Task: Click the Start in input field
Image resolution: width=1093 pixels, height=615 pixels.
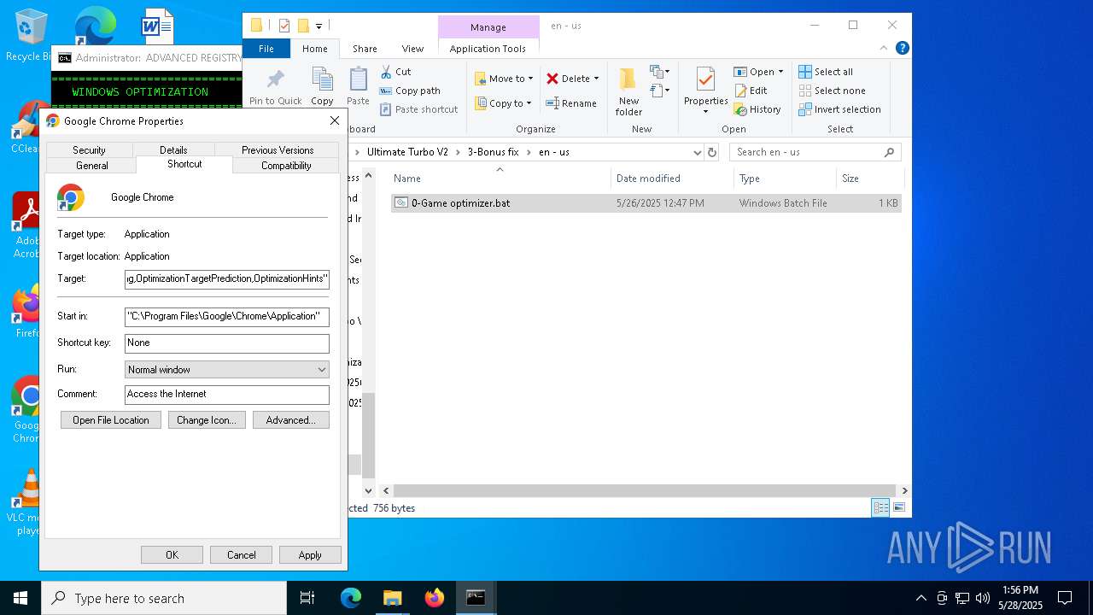Action: [227, 316]
